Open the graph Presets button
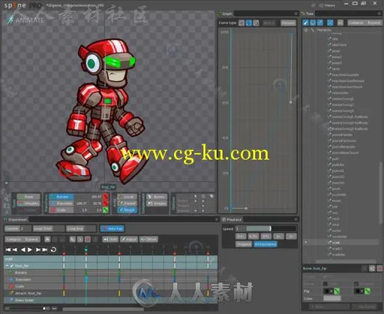The image size is (384, 314). coord(288,23)
